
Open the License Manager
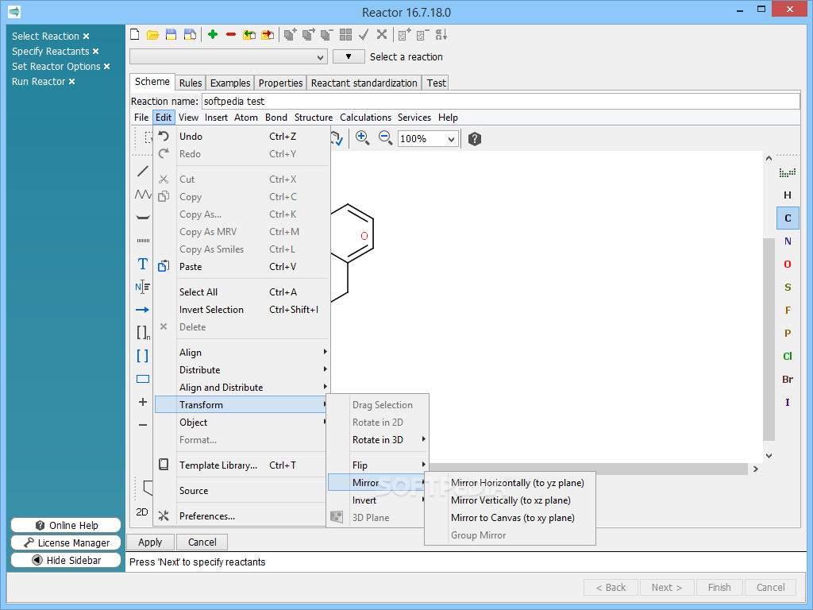tap(66, 543)
